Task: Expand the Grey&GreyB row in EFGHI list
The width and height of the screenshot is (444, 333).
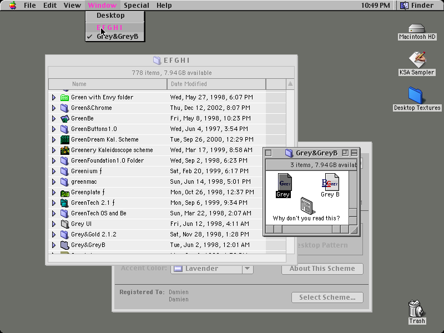Action: point(54,245)
